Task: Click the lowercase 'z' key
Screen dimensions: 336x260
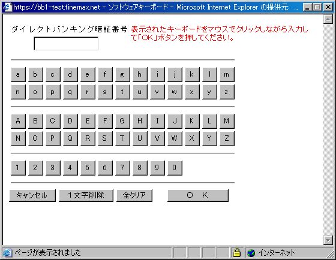Action: (227, 92)
